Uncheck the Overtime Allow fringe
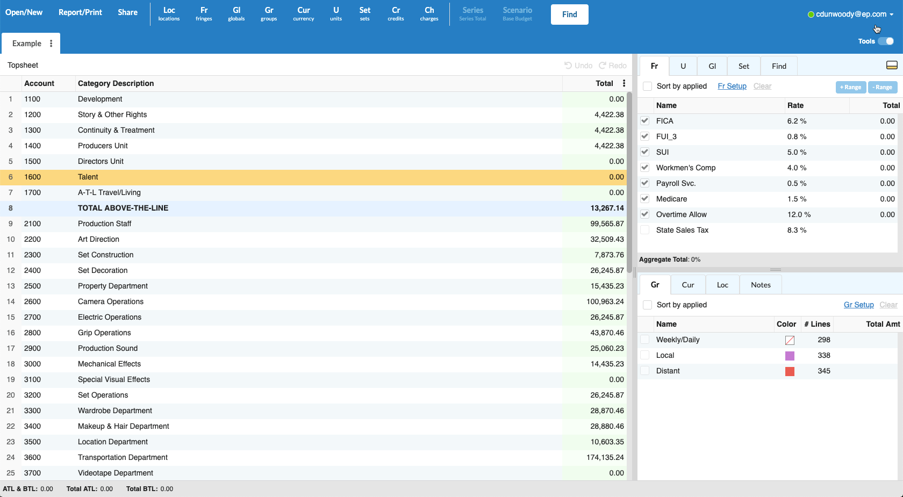Image resolution: width=903 pixels, height=497 pixels. tap(645, 214)
